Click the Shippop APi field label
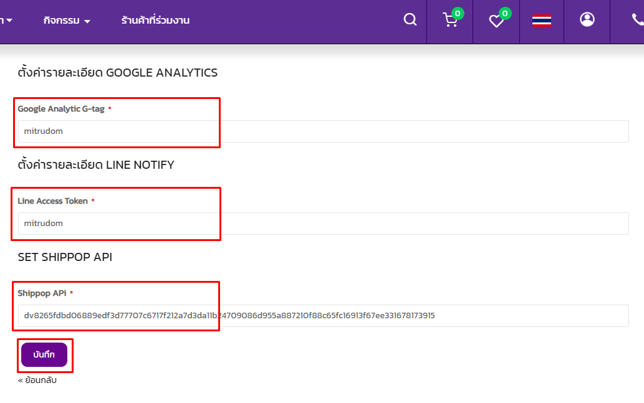Viewport: 644px width, 403px height. tap(42, 293)
